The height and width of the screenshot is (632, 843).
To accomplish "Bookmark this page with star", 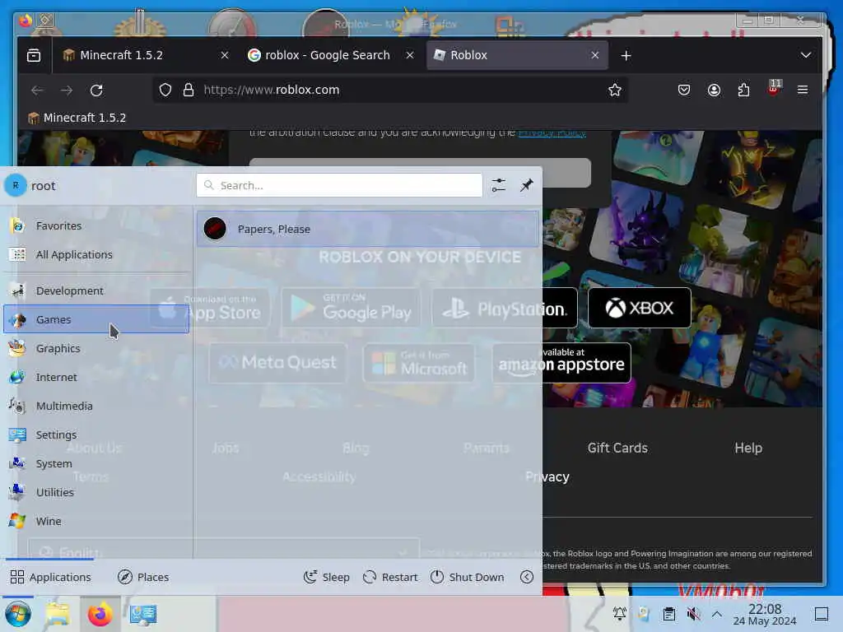I will click(x=614, y=90).
